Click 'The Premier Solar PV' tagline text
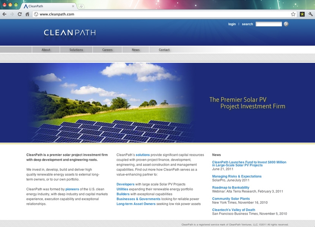The image size is (315, 227). 238,100
